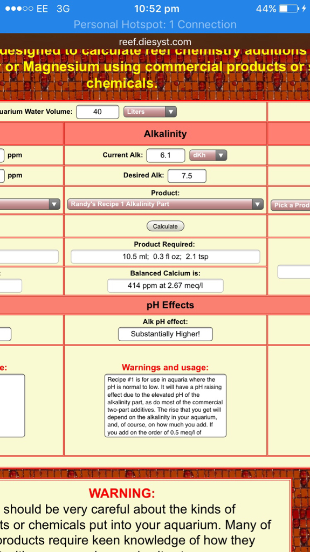Click the 10:52 pm clock
The height and width of the screenshot is (552, 310).
click(x=157, y=9)
